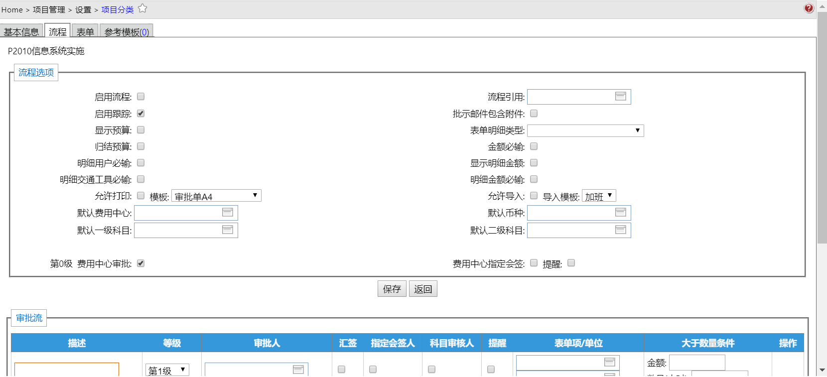
Task: Click the 保存 button
Action: (392, 289)
